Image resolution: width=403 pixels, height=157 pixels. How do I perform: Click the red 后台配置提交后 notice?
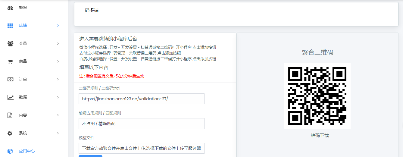coord(111,76)
